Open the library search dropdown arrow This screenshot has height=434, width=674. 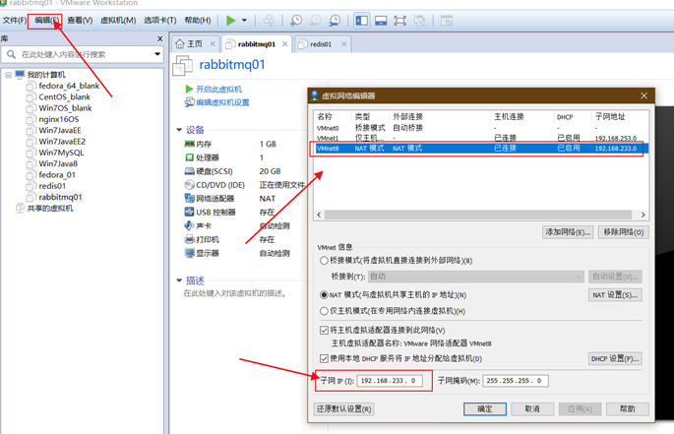(157, 54)
